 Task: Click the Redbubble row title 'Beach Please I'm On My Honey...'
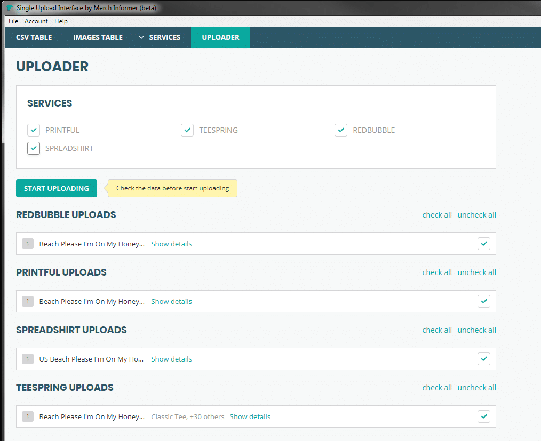92,244
